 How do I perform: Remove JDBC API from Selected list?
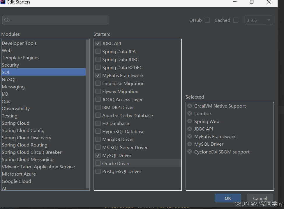(x=190, y=129)
